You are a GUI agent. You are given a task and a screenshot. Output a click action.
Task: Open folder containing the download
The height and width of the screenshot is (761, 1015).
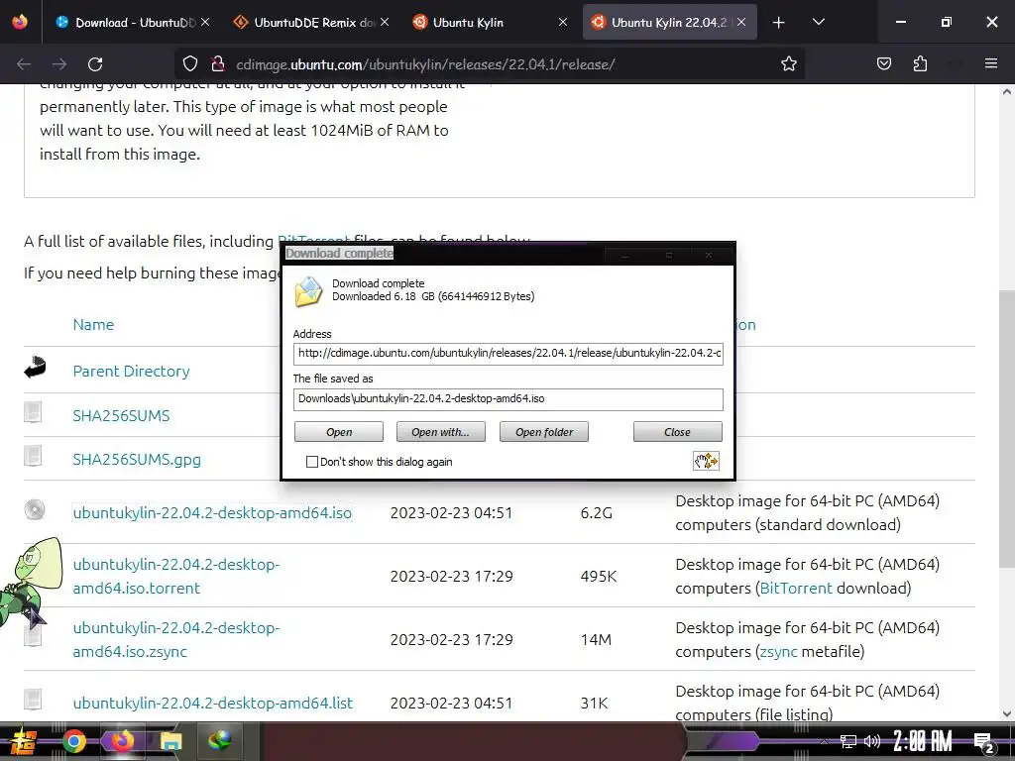(x=544, y=432)
